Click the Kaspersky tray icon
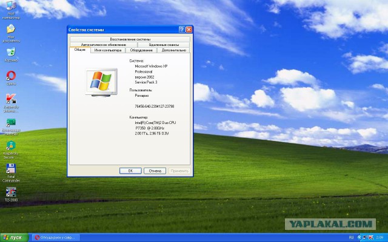This screenshot has width=388, height=242. tap(371, 238)
